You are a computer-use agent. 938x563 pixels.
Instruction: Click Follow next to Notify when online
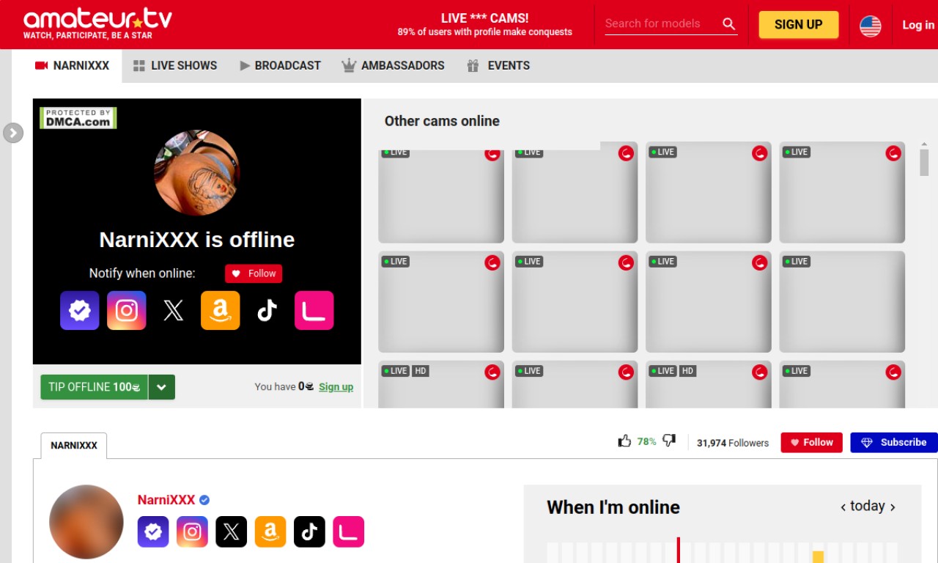[254, 273]
